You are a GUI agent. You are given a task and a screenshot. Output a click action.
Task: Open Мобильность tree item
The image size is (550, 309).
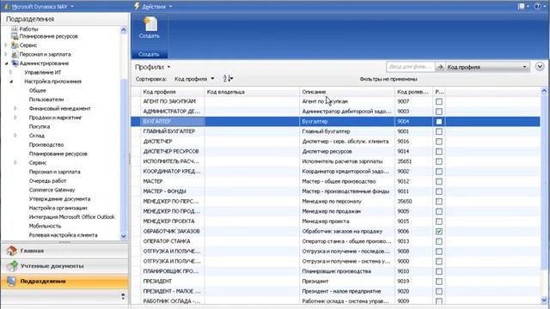(45, 226)
